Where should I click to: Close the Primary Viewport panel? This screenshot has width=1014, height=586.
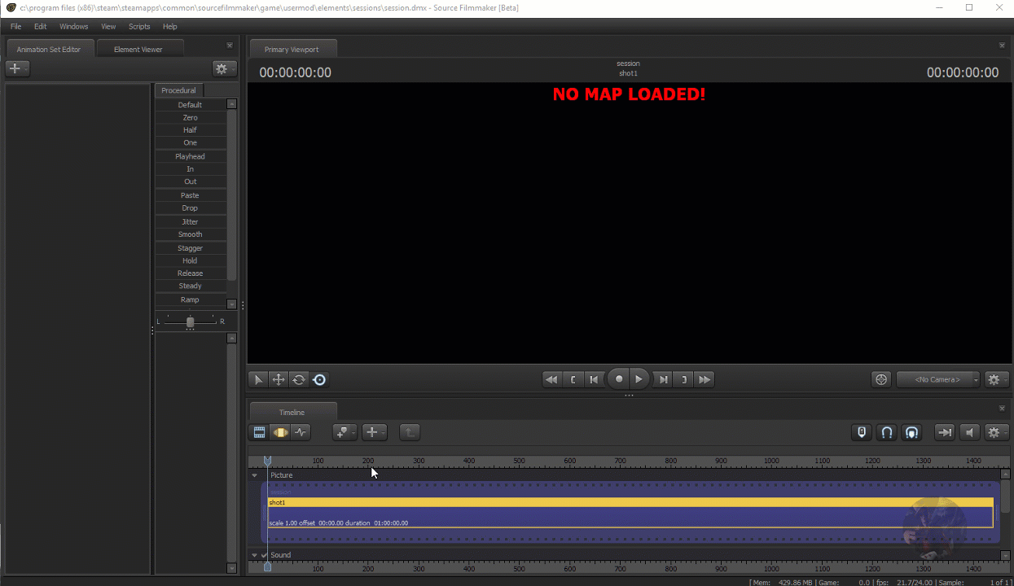1002,45
